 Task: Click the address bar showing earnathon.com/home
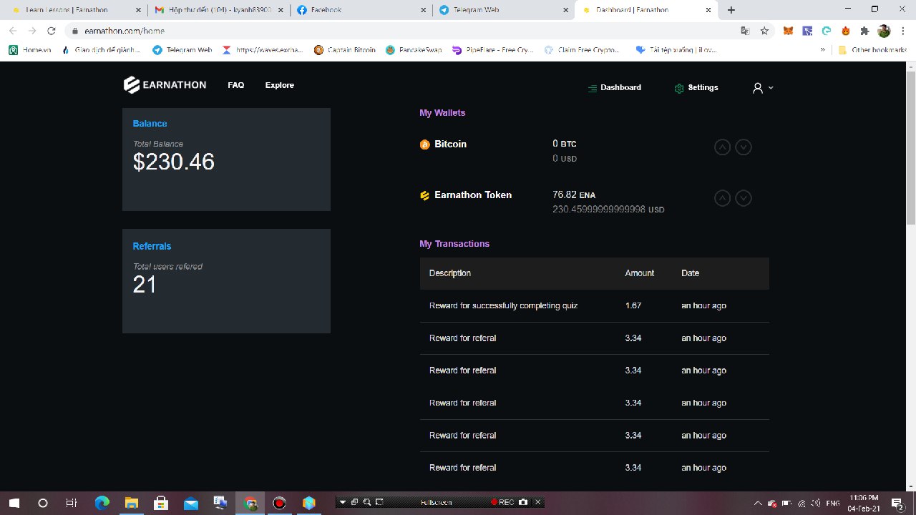click(401, 31)
